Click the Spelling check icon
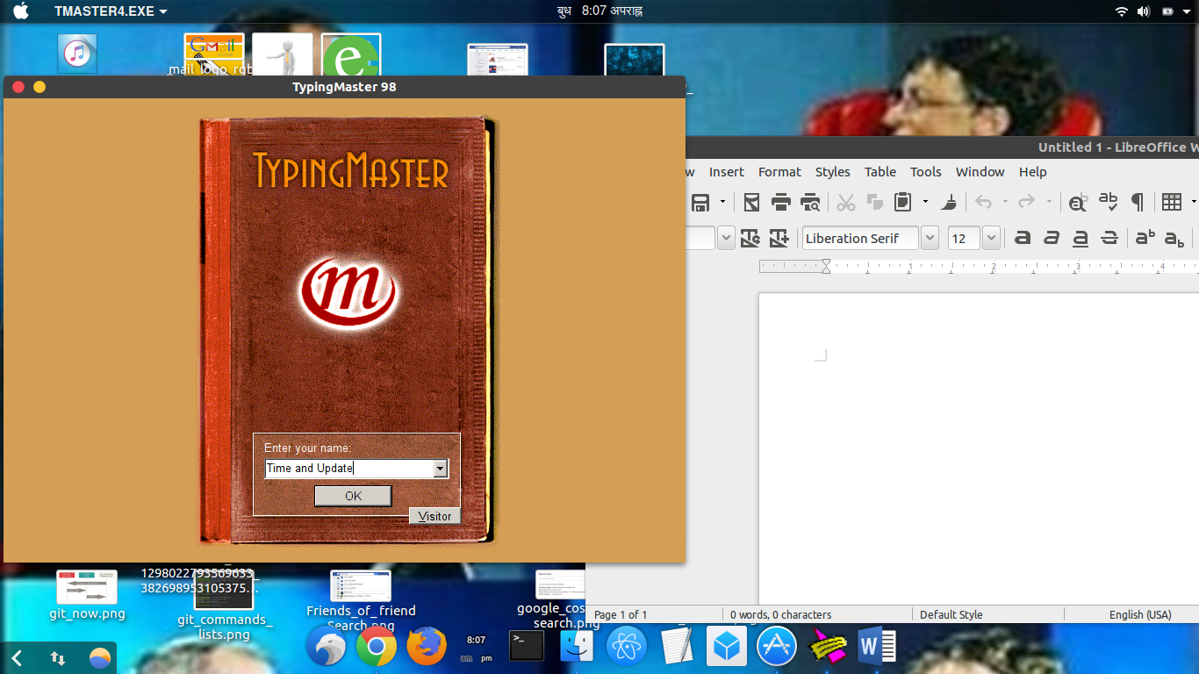 click(x=1109, y=203)
